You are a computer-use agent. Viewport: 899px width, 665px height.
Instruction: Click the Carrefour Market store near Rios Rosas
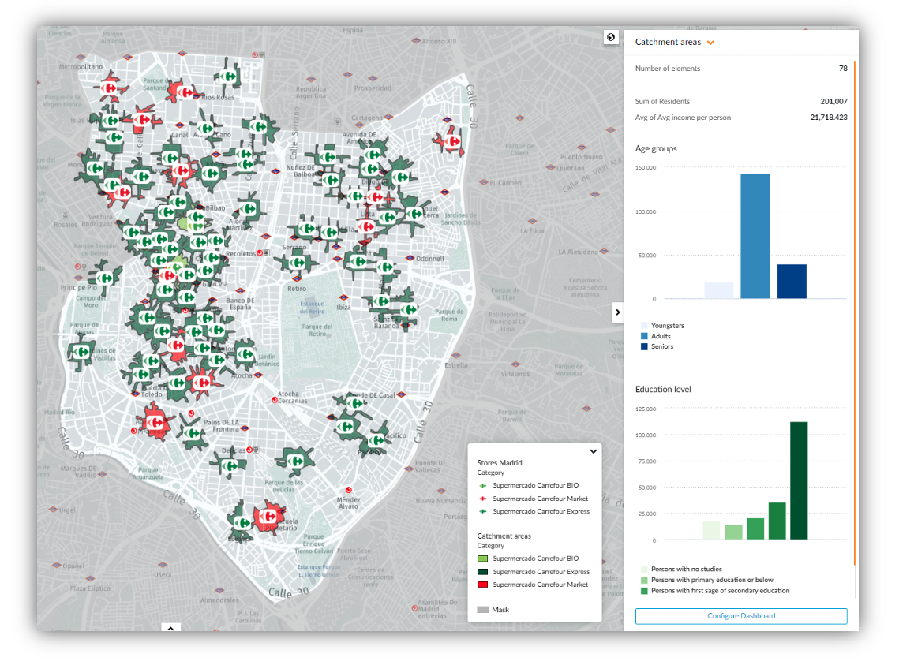pos(185,92)
